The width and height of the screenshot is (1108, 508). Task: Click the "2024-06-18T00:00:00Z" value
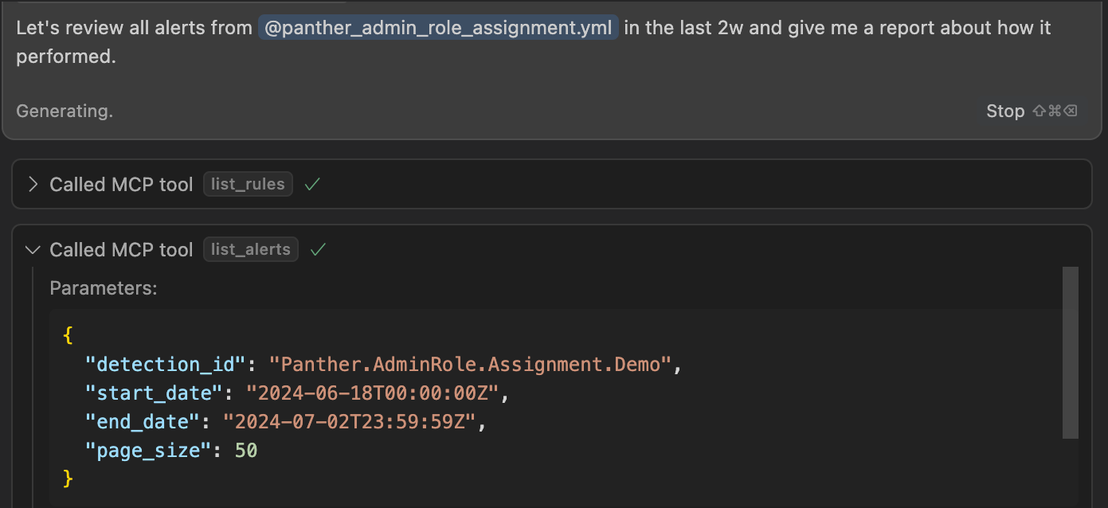(372, 393)
